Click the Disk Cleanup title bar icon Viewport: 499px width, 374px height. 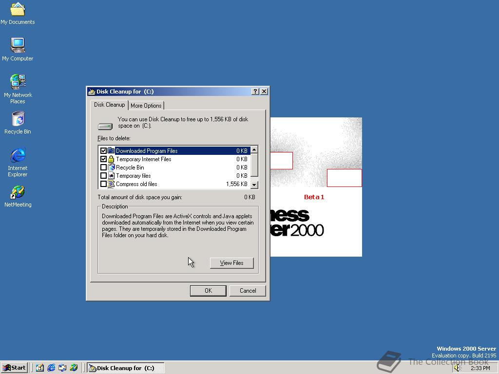tap(92, 92)
